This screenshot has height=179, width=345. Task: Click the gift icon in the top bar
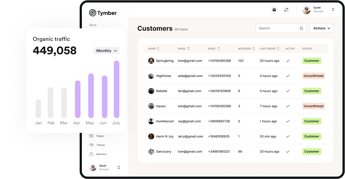[x=274, y=10]
